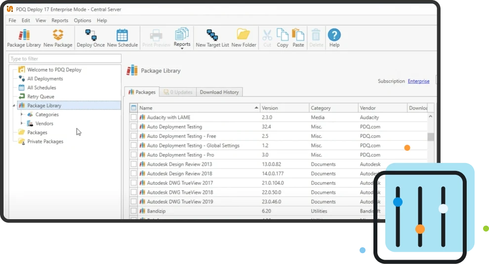
Task: Open the Help menu in menu bar
Action: tap(102, 20)
